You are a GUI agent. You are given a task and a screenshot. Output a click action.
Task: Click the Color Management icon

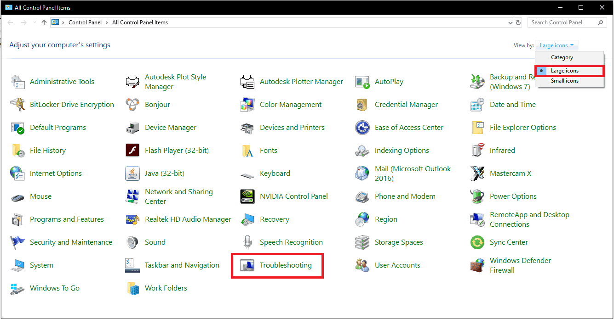point(247,105)
